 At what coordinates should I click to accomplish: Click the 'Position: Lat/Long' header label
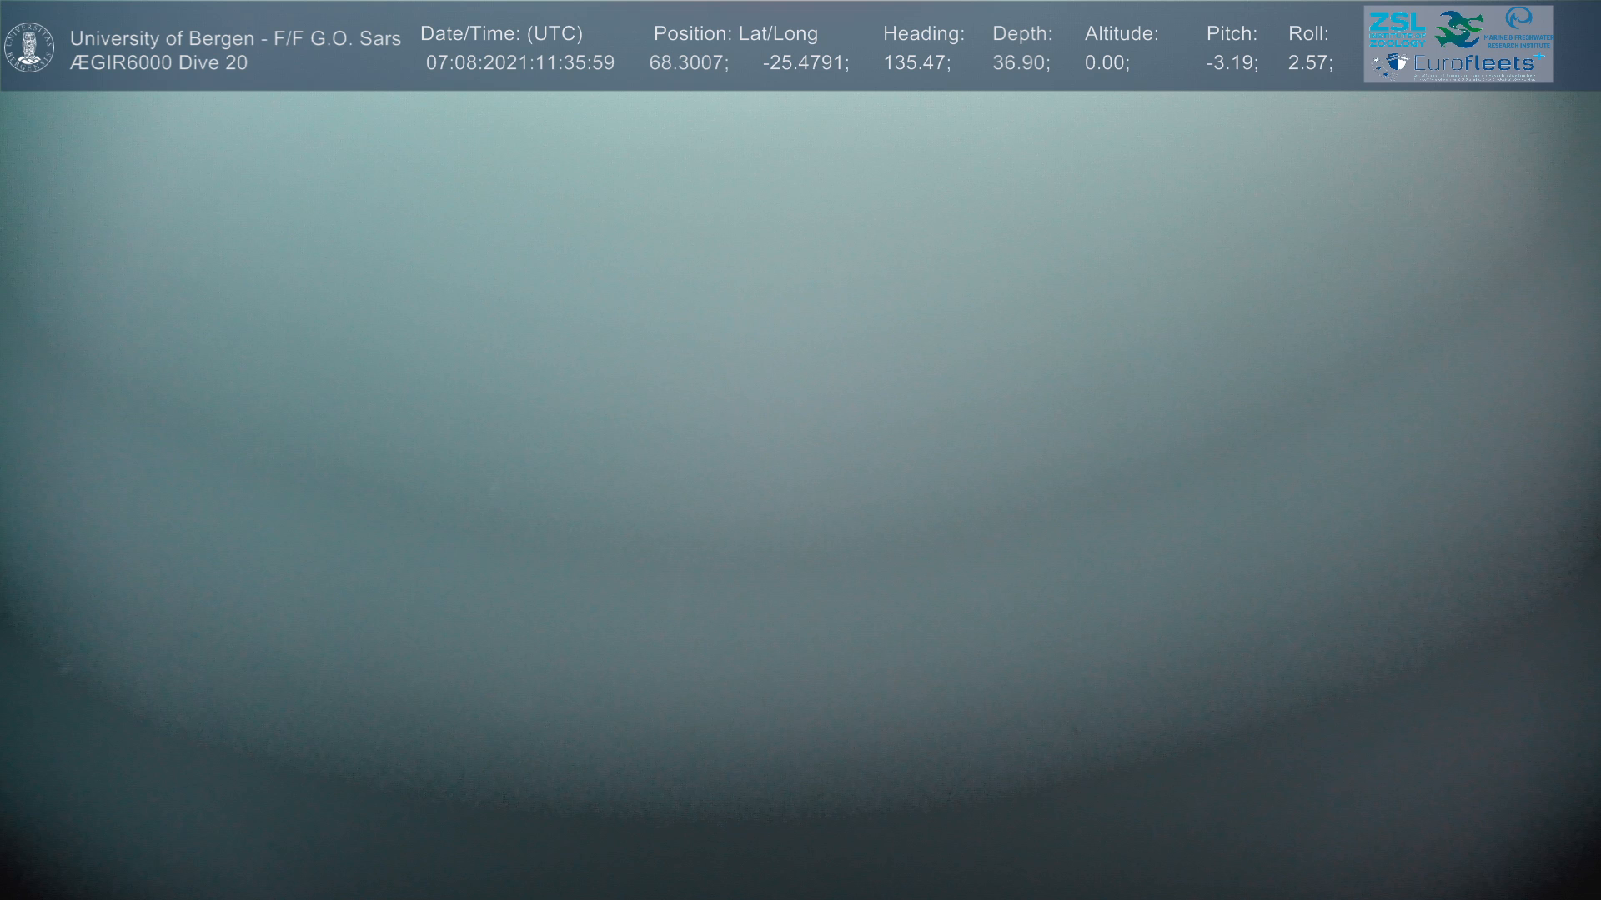coord(735,34)
